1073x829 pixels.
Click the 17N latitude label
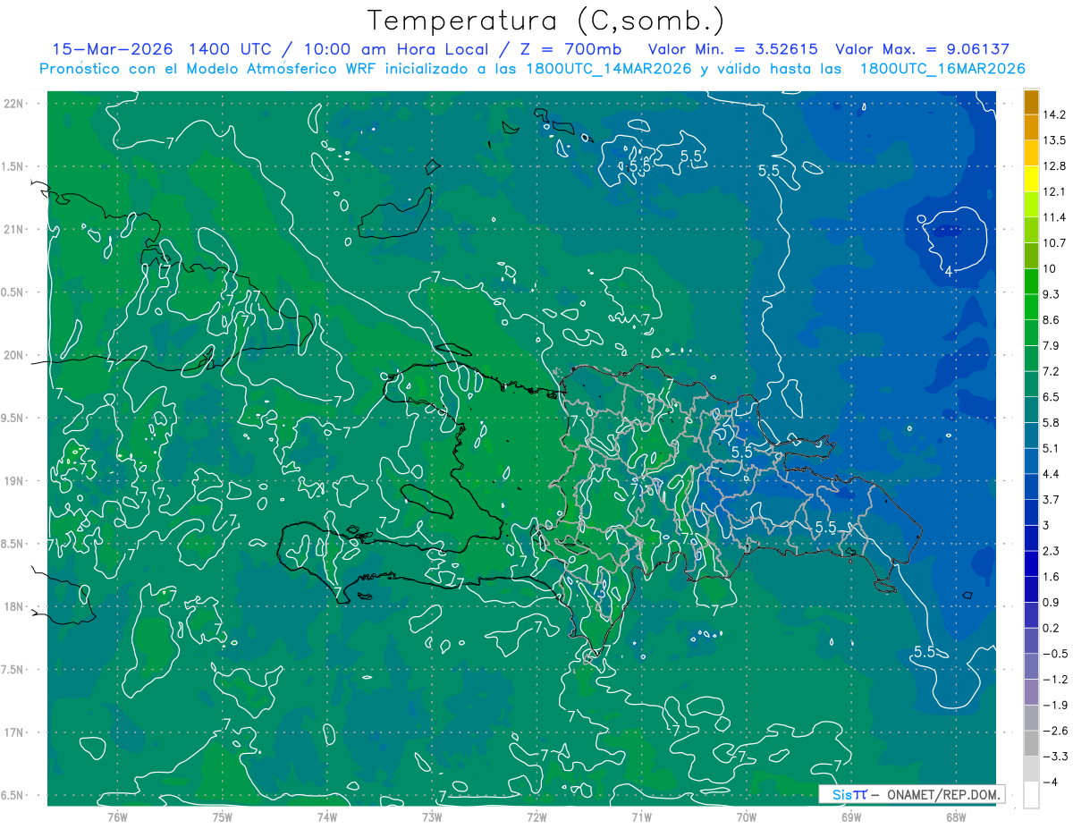tap(15, 732)
